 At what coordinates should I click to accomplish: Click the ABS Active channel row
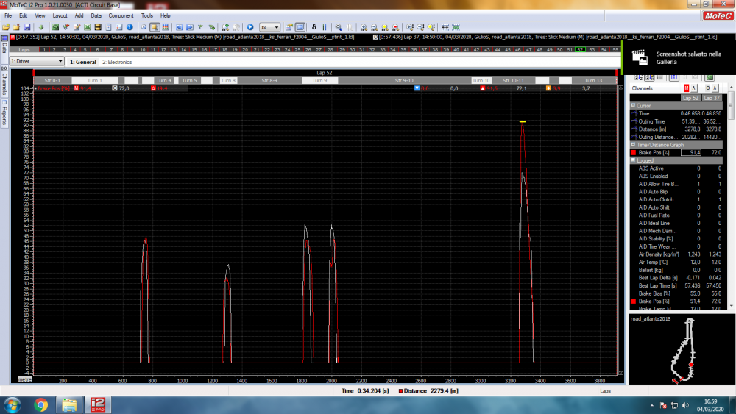click(x=676, y=168)
